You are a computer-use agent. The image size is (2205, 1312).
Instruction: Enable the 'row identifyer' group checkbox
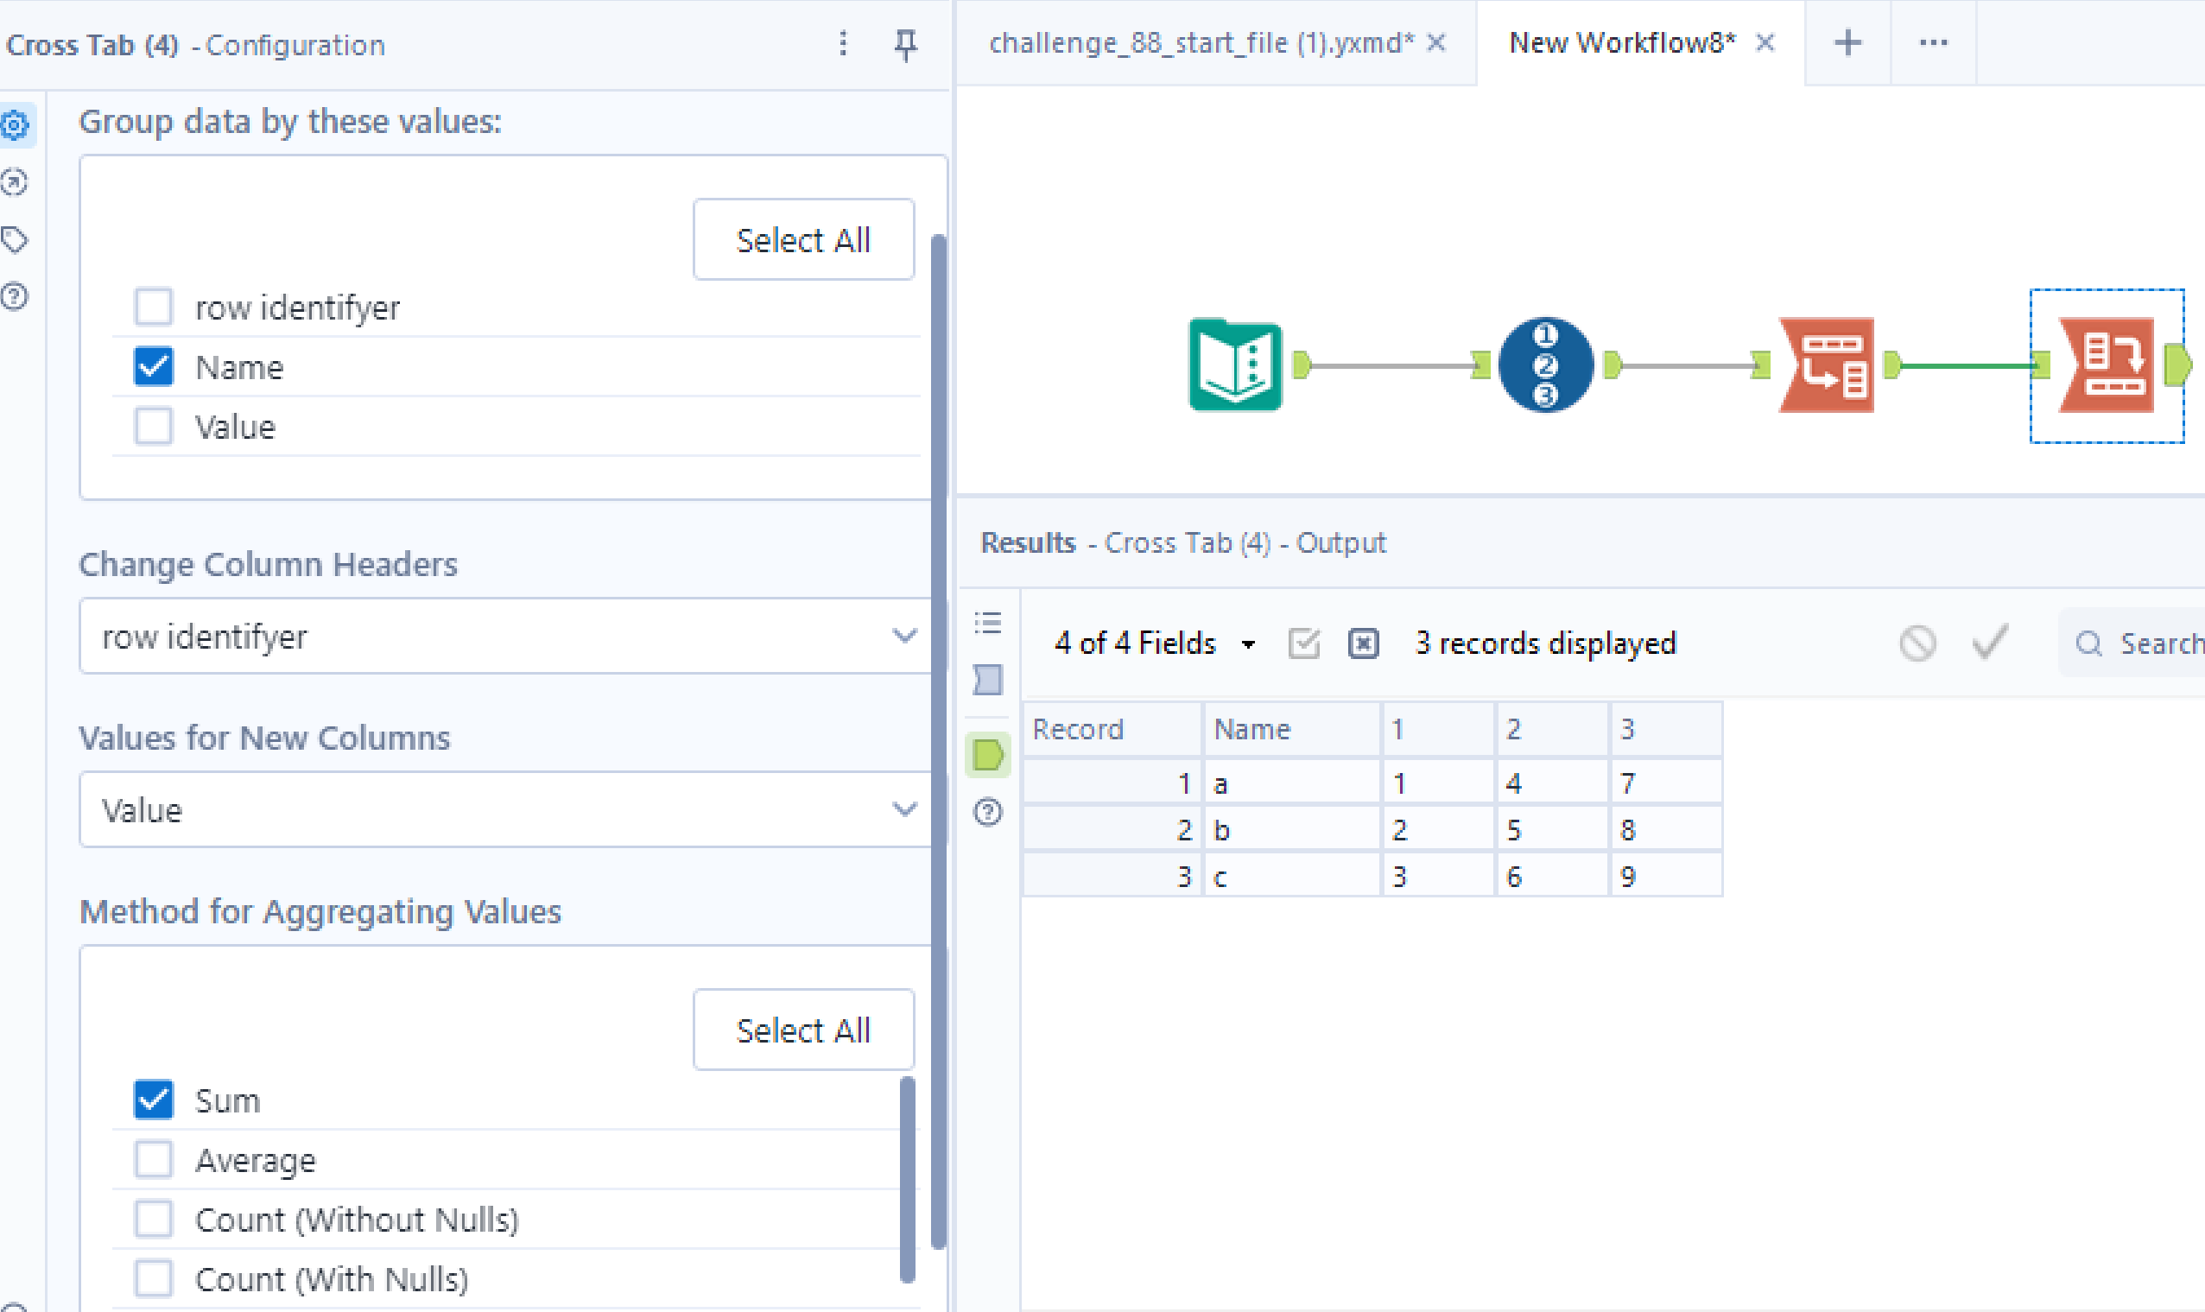click(154, 307)
